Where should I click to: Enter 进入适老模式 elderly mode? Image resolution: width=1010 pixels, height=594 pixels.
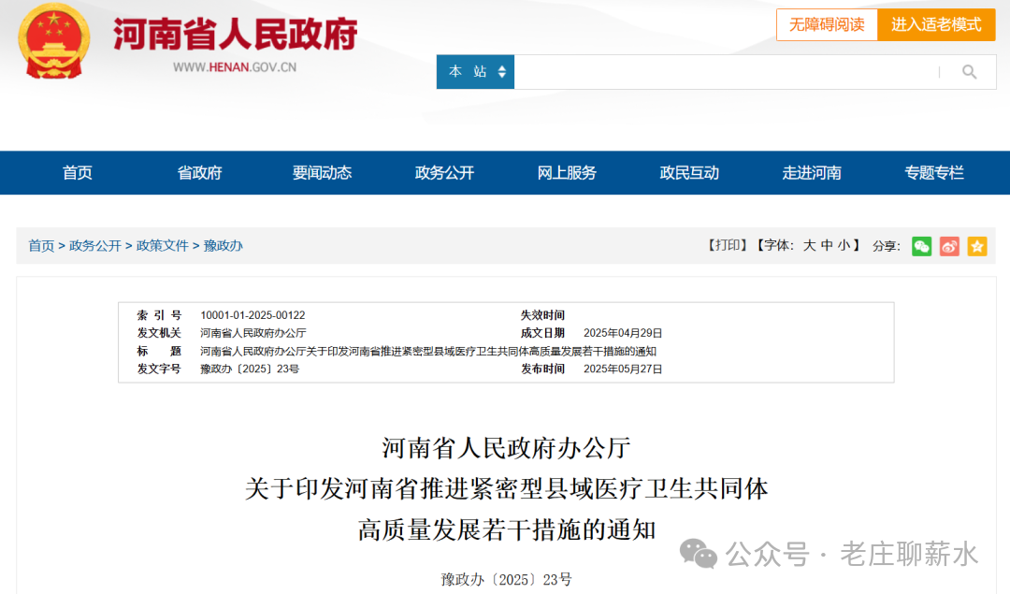[936, 25]
